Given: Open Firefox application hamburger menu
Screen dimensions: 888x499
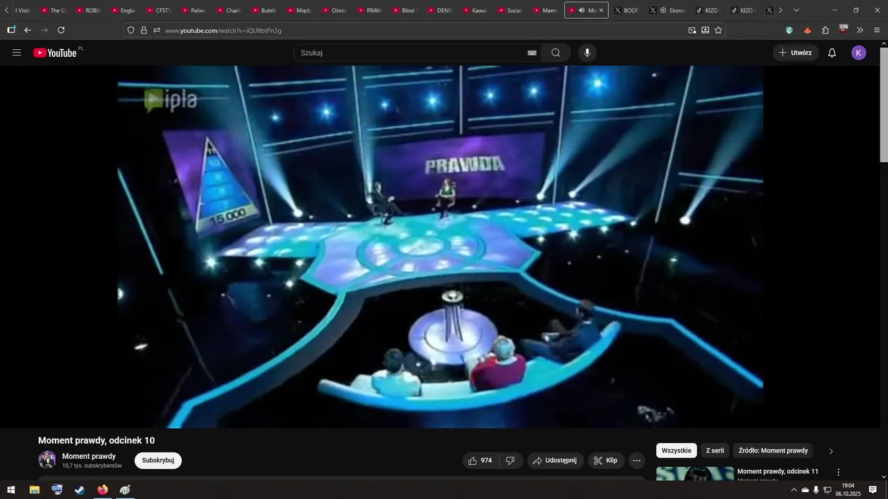Looking at the screenshot, I should point(877,30).
